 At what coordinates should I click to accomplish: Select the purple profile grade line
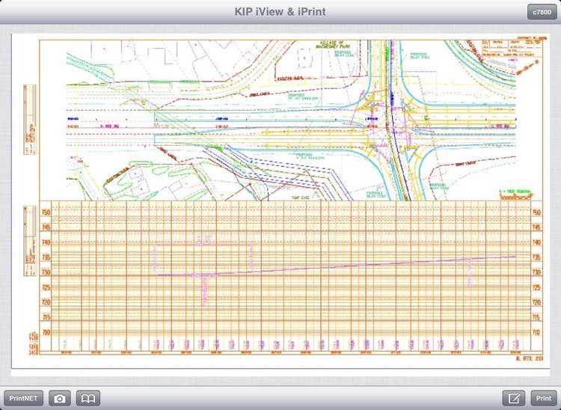point(337,266)
